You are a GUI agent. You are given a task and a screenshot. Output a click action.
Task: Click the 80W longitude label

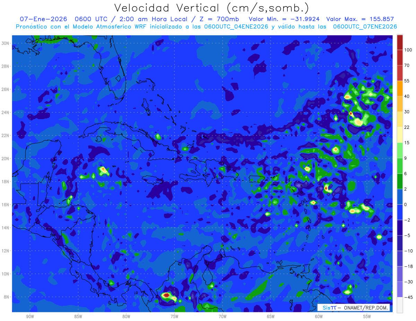[x=126, y=316]
